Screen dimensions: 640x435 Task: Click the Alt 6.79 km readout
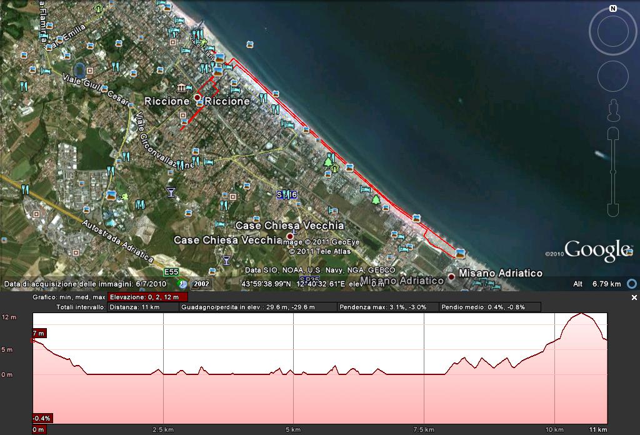(597, 284)
